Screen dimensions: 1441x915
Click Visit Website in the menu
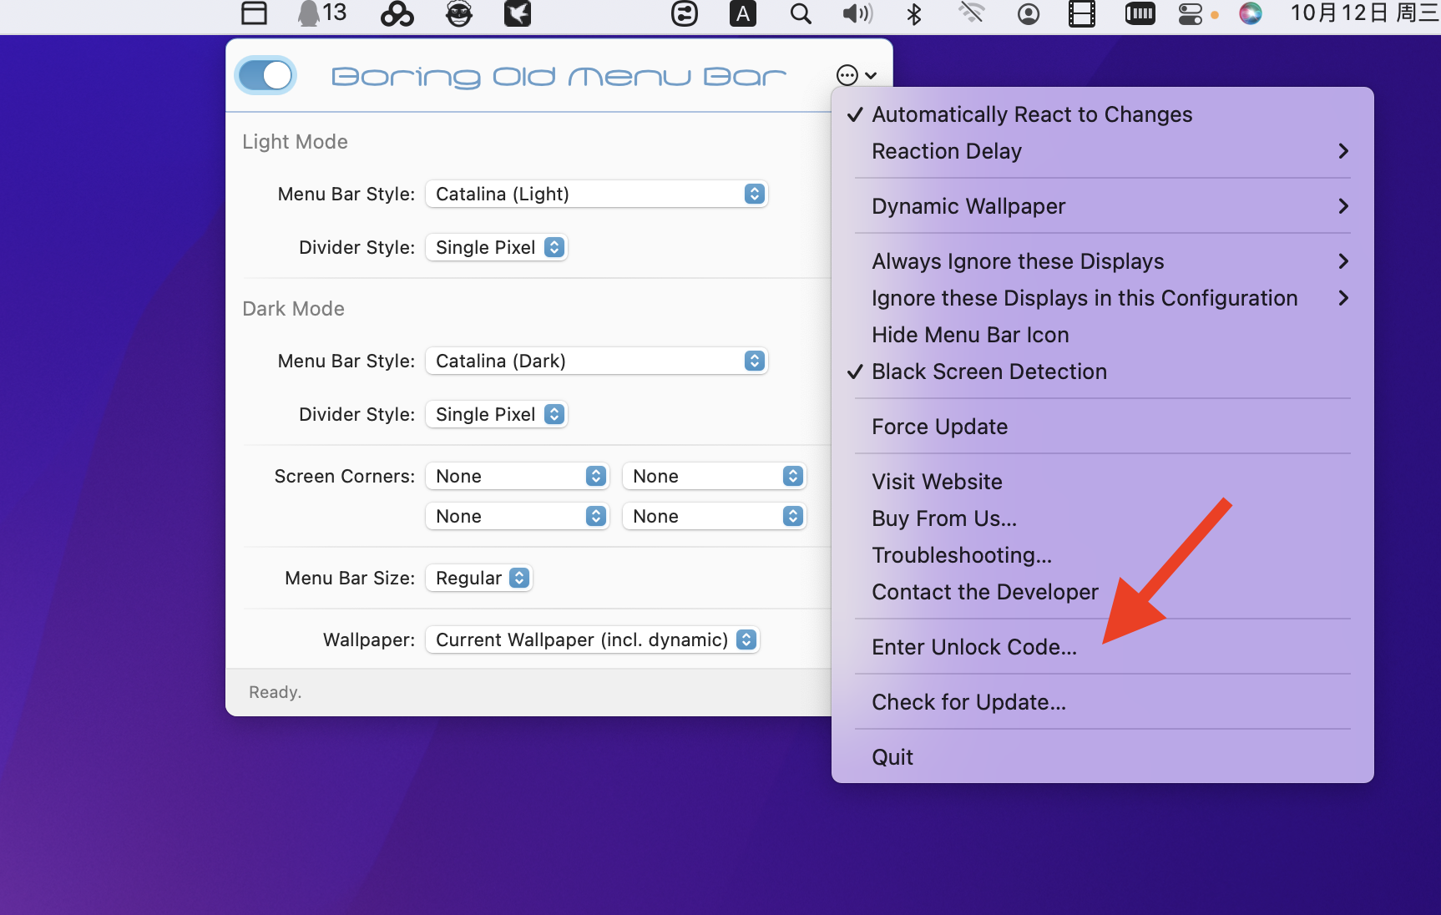(x=937, y=482)
